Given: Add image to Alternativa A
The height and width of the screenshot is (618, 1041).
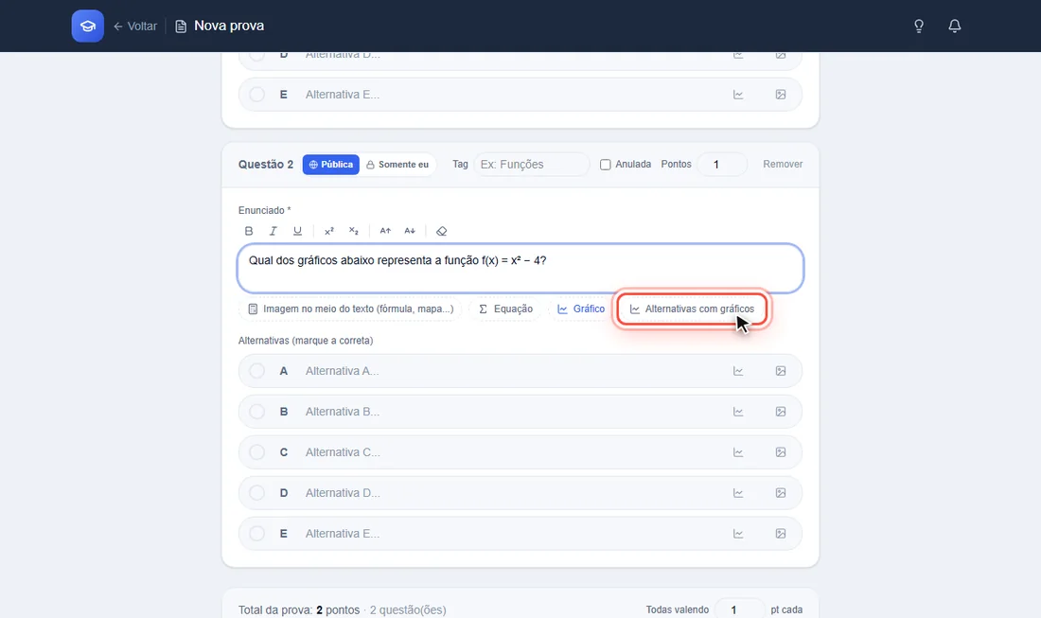Looking at the screenshot, I should (781, 371).
